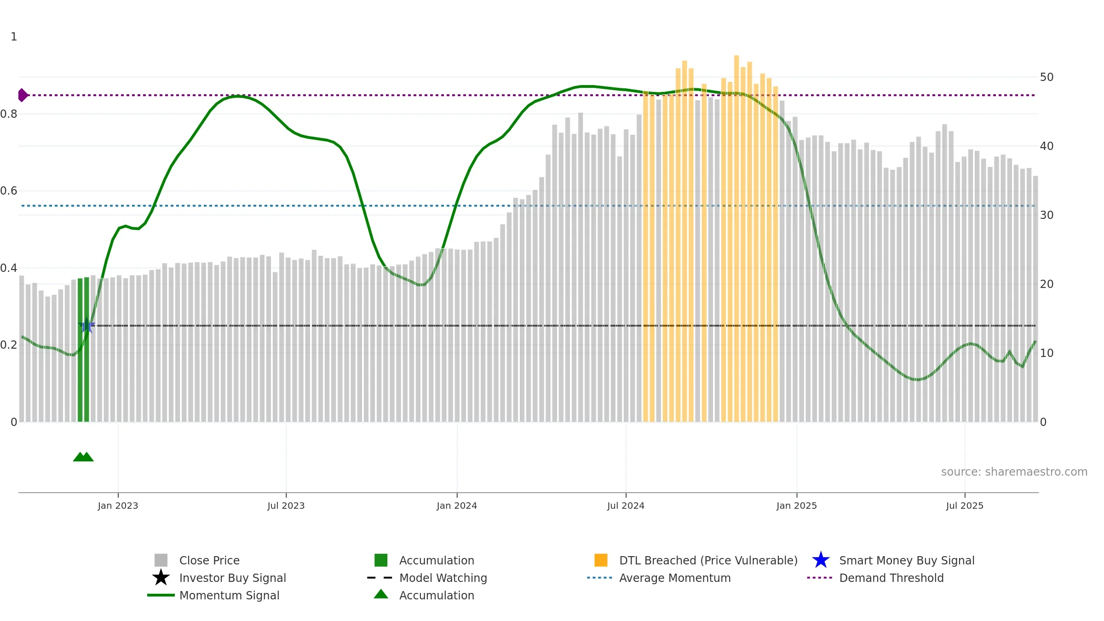1104x621 pixels.
Task: Toggle the Average Momentum legend entry
Action: point(674,578)
